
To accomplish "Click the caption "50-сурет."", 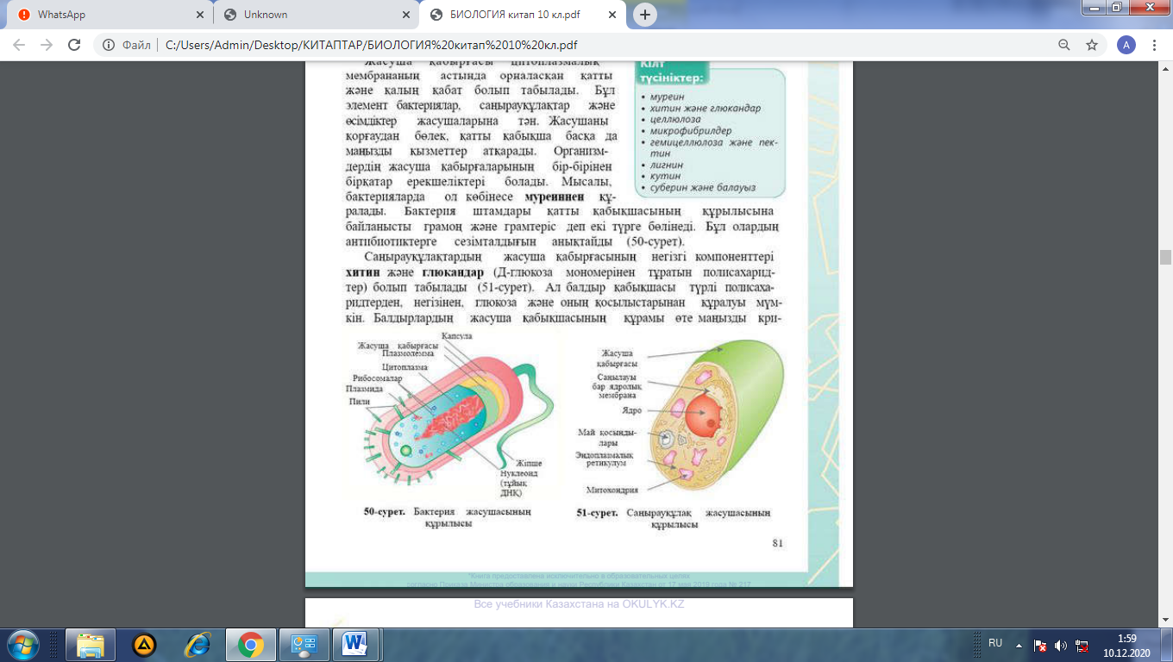I will pyautogui.click(x=385, y=512).
